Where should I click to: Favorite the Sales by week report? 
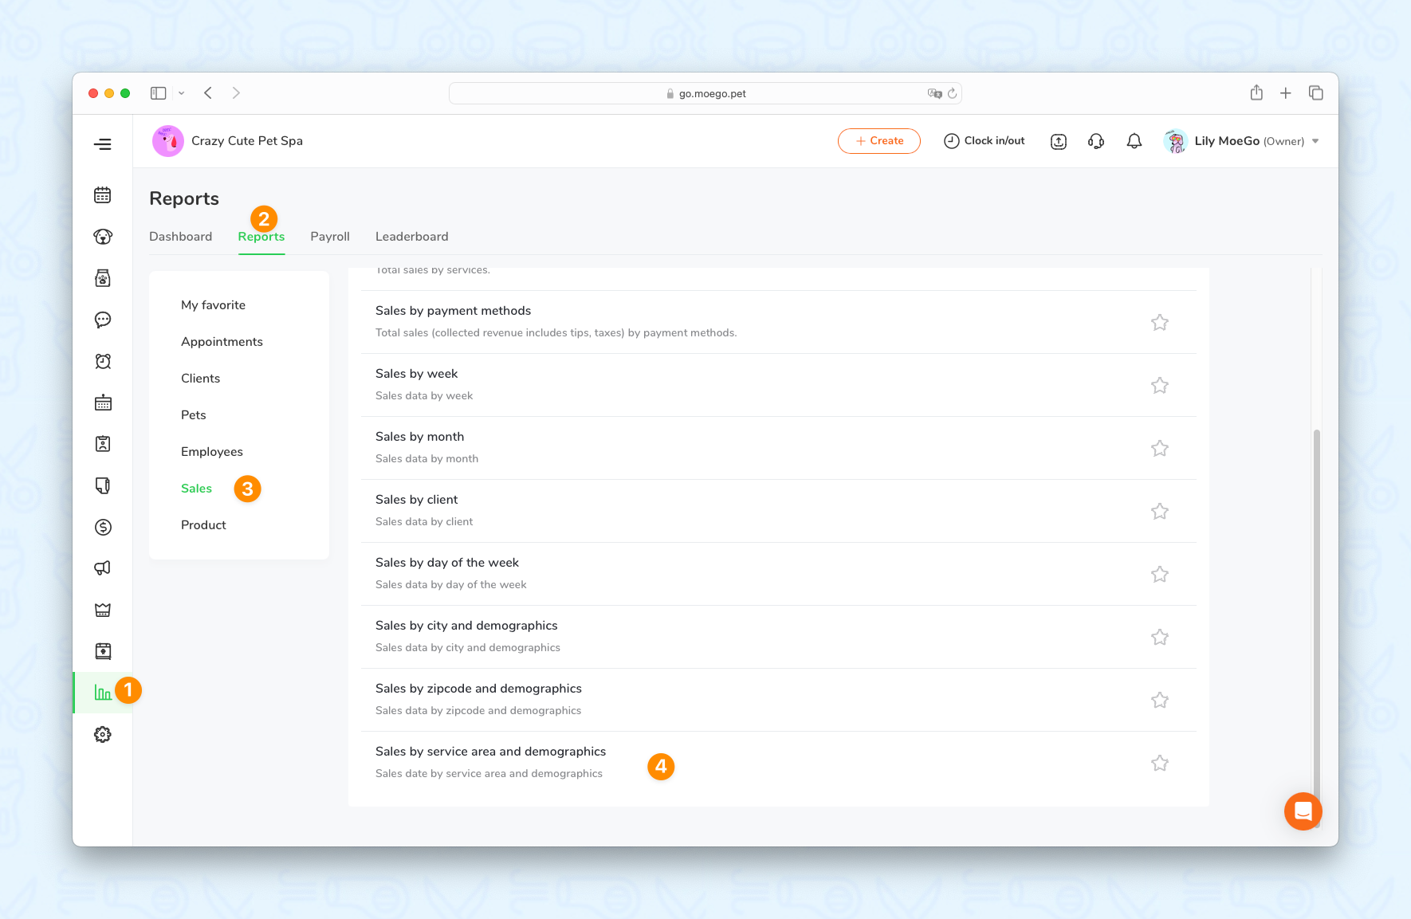click(x=1160, y=385)
